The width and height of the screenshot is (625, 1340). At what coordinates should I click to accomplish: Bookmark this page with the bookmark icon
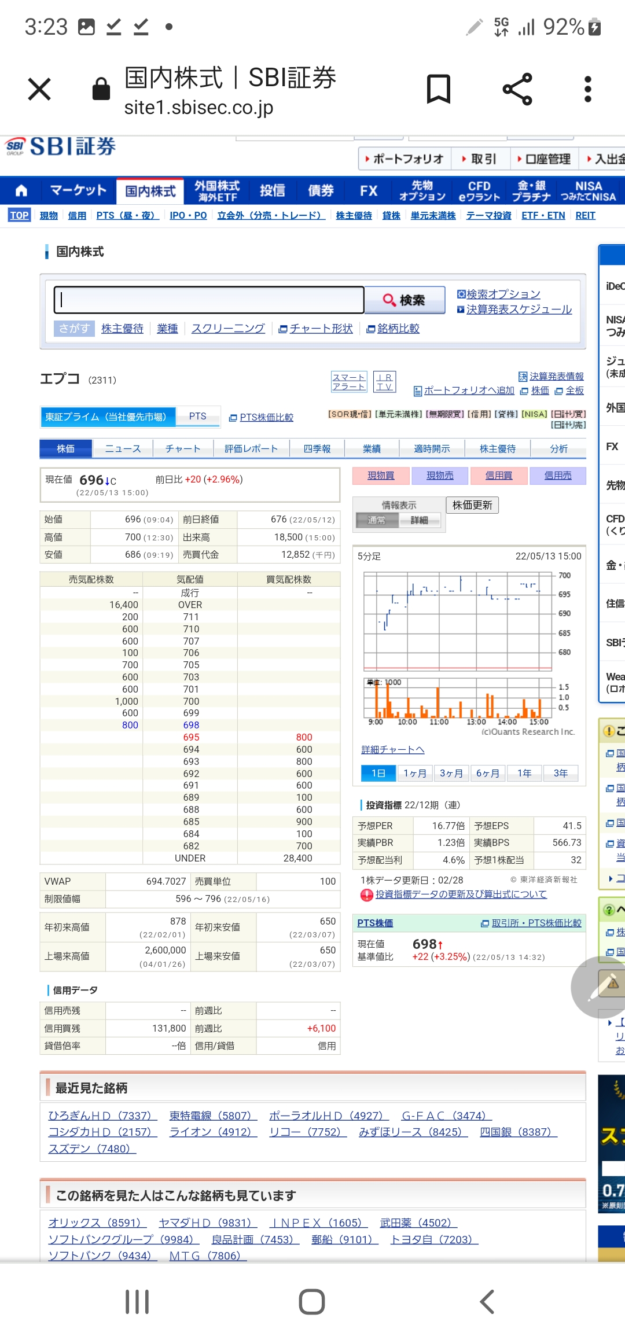[439, 89]
